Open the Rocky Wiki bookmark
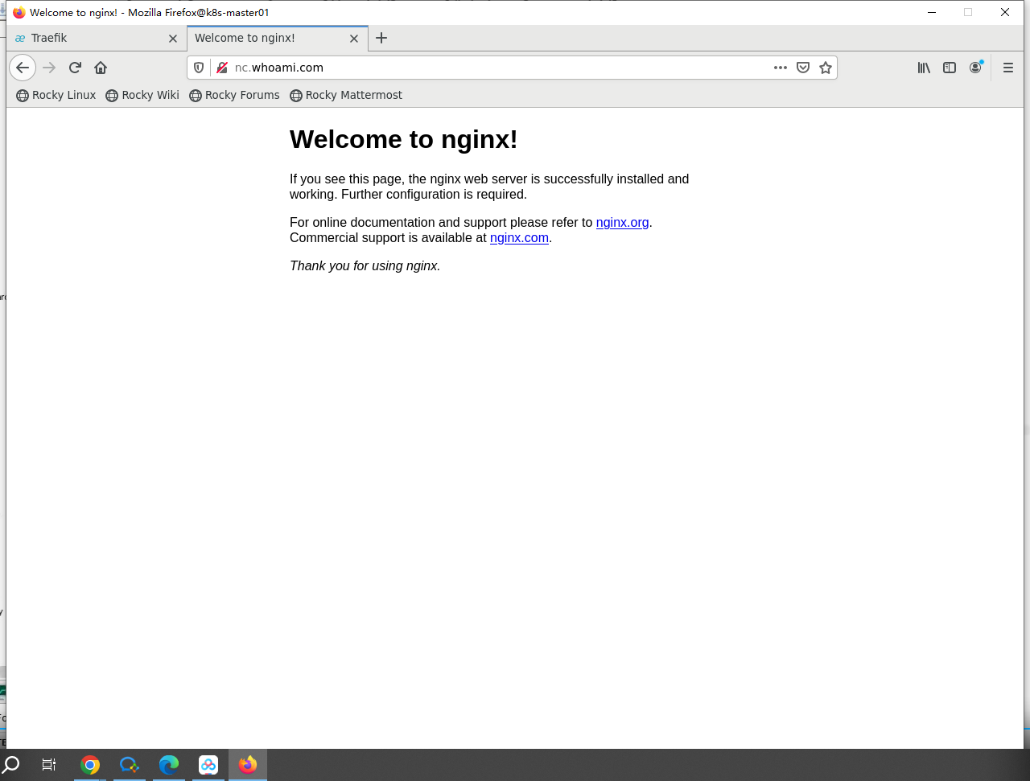This screenshot has height=781, width=1030. click(142, 95)
